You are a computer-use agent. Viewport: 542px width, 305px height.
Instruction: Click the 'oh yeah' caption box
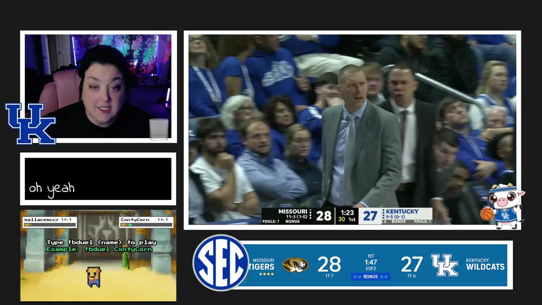[x=98, y=179]
